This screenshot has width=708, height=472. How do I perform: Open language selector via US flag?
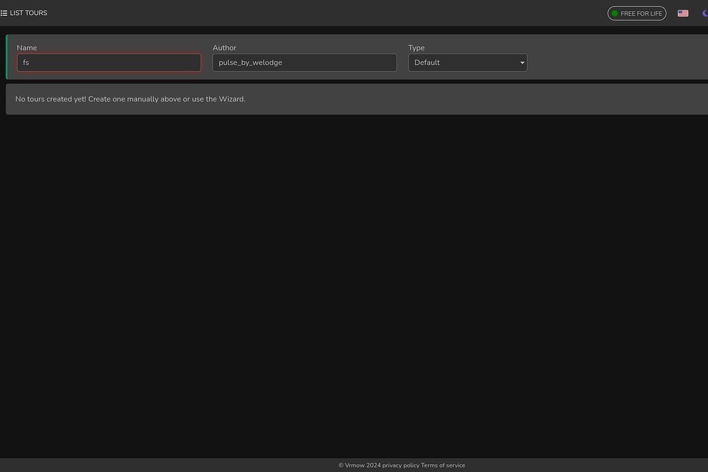(682, 13)
